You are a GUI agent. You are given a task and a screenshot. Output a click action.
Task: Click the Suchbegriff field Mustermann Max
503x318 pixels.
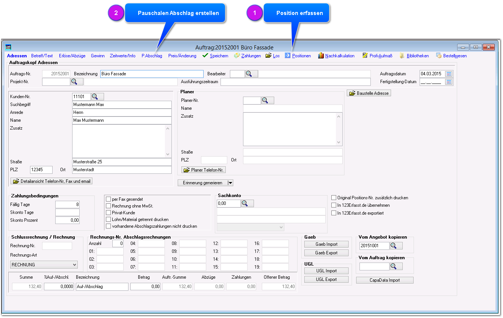[122, 105]
